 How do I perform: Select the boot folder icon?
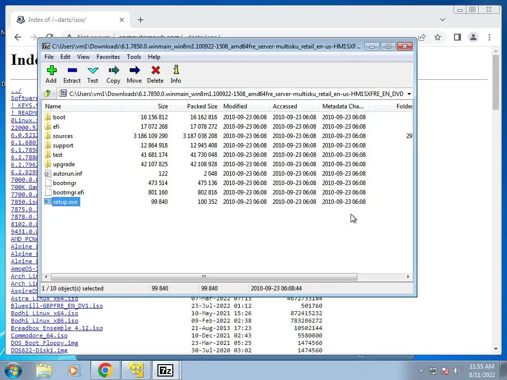point(48,117)
